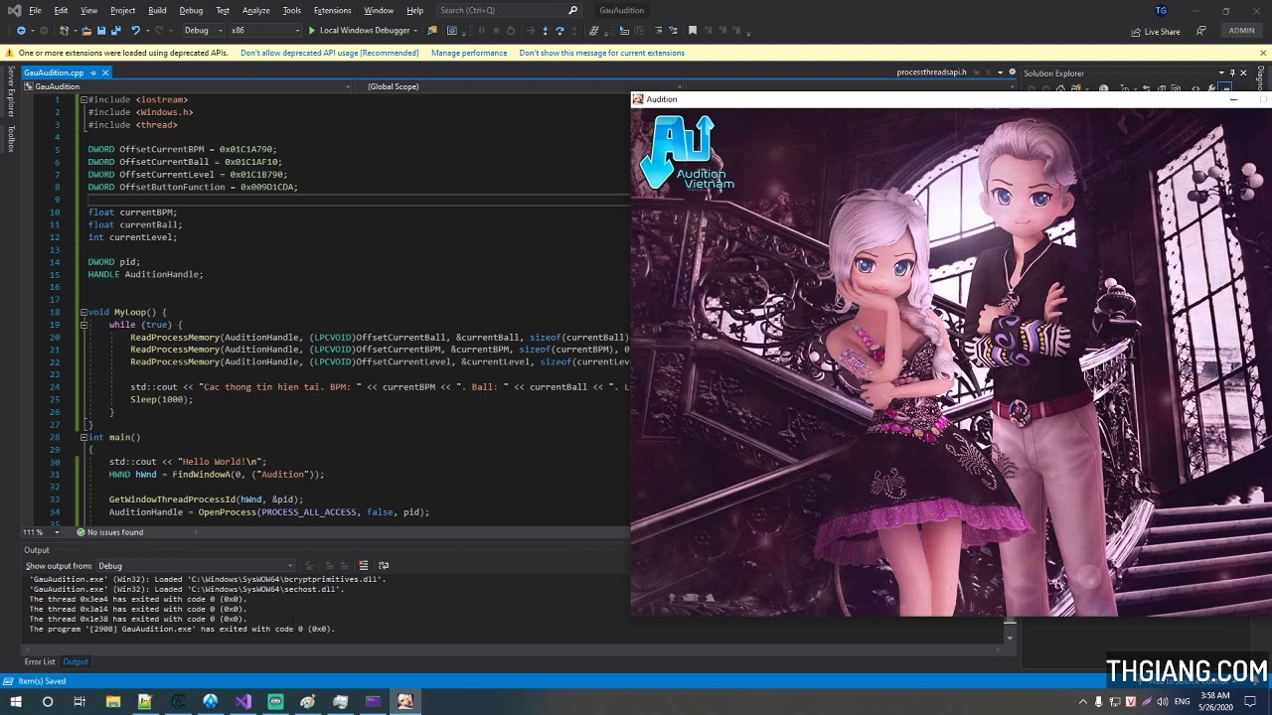
Task: Collapse the main function fold marker
Action: [x=83, y=437]
